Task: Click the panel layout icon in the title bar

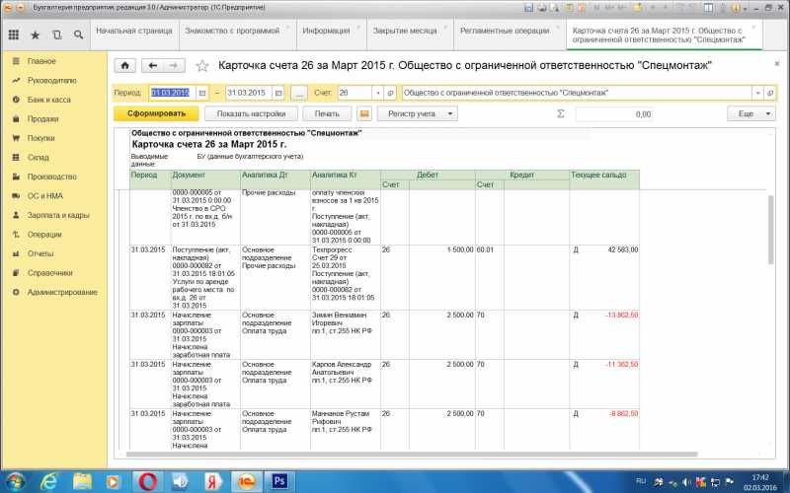Action: 708,8
